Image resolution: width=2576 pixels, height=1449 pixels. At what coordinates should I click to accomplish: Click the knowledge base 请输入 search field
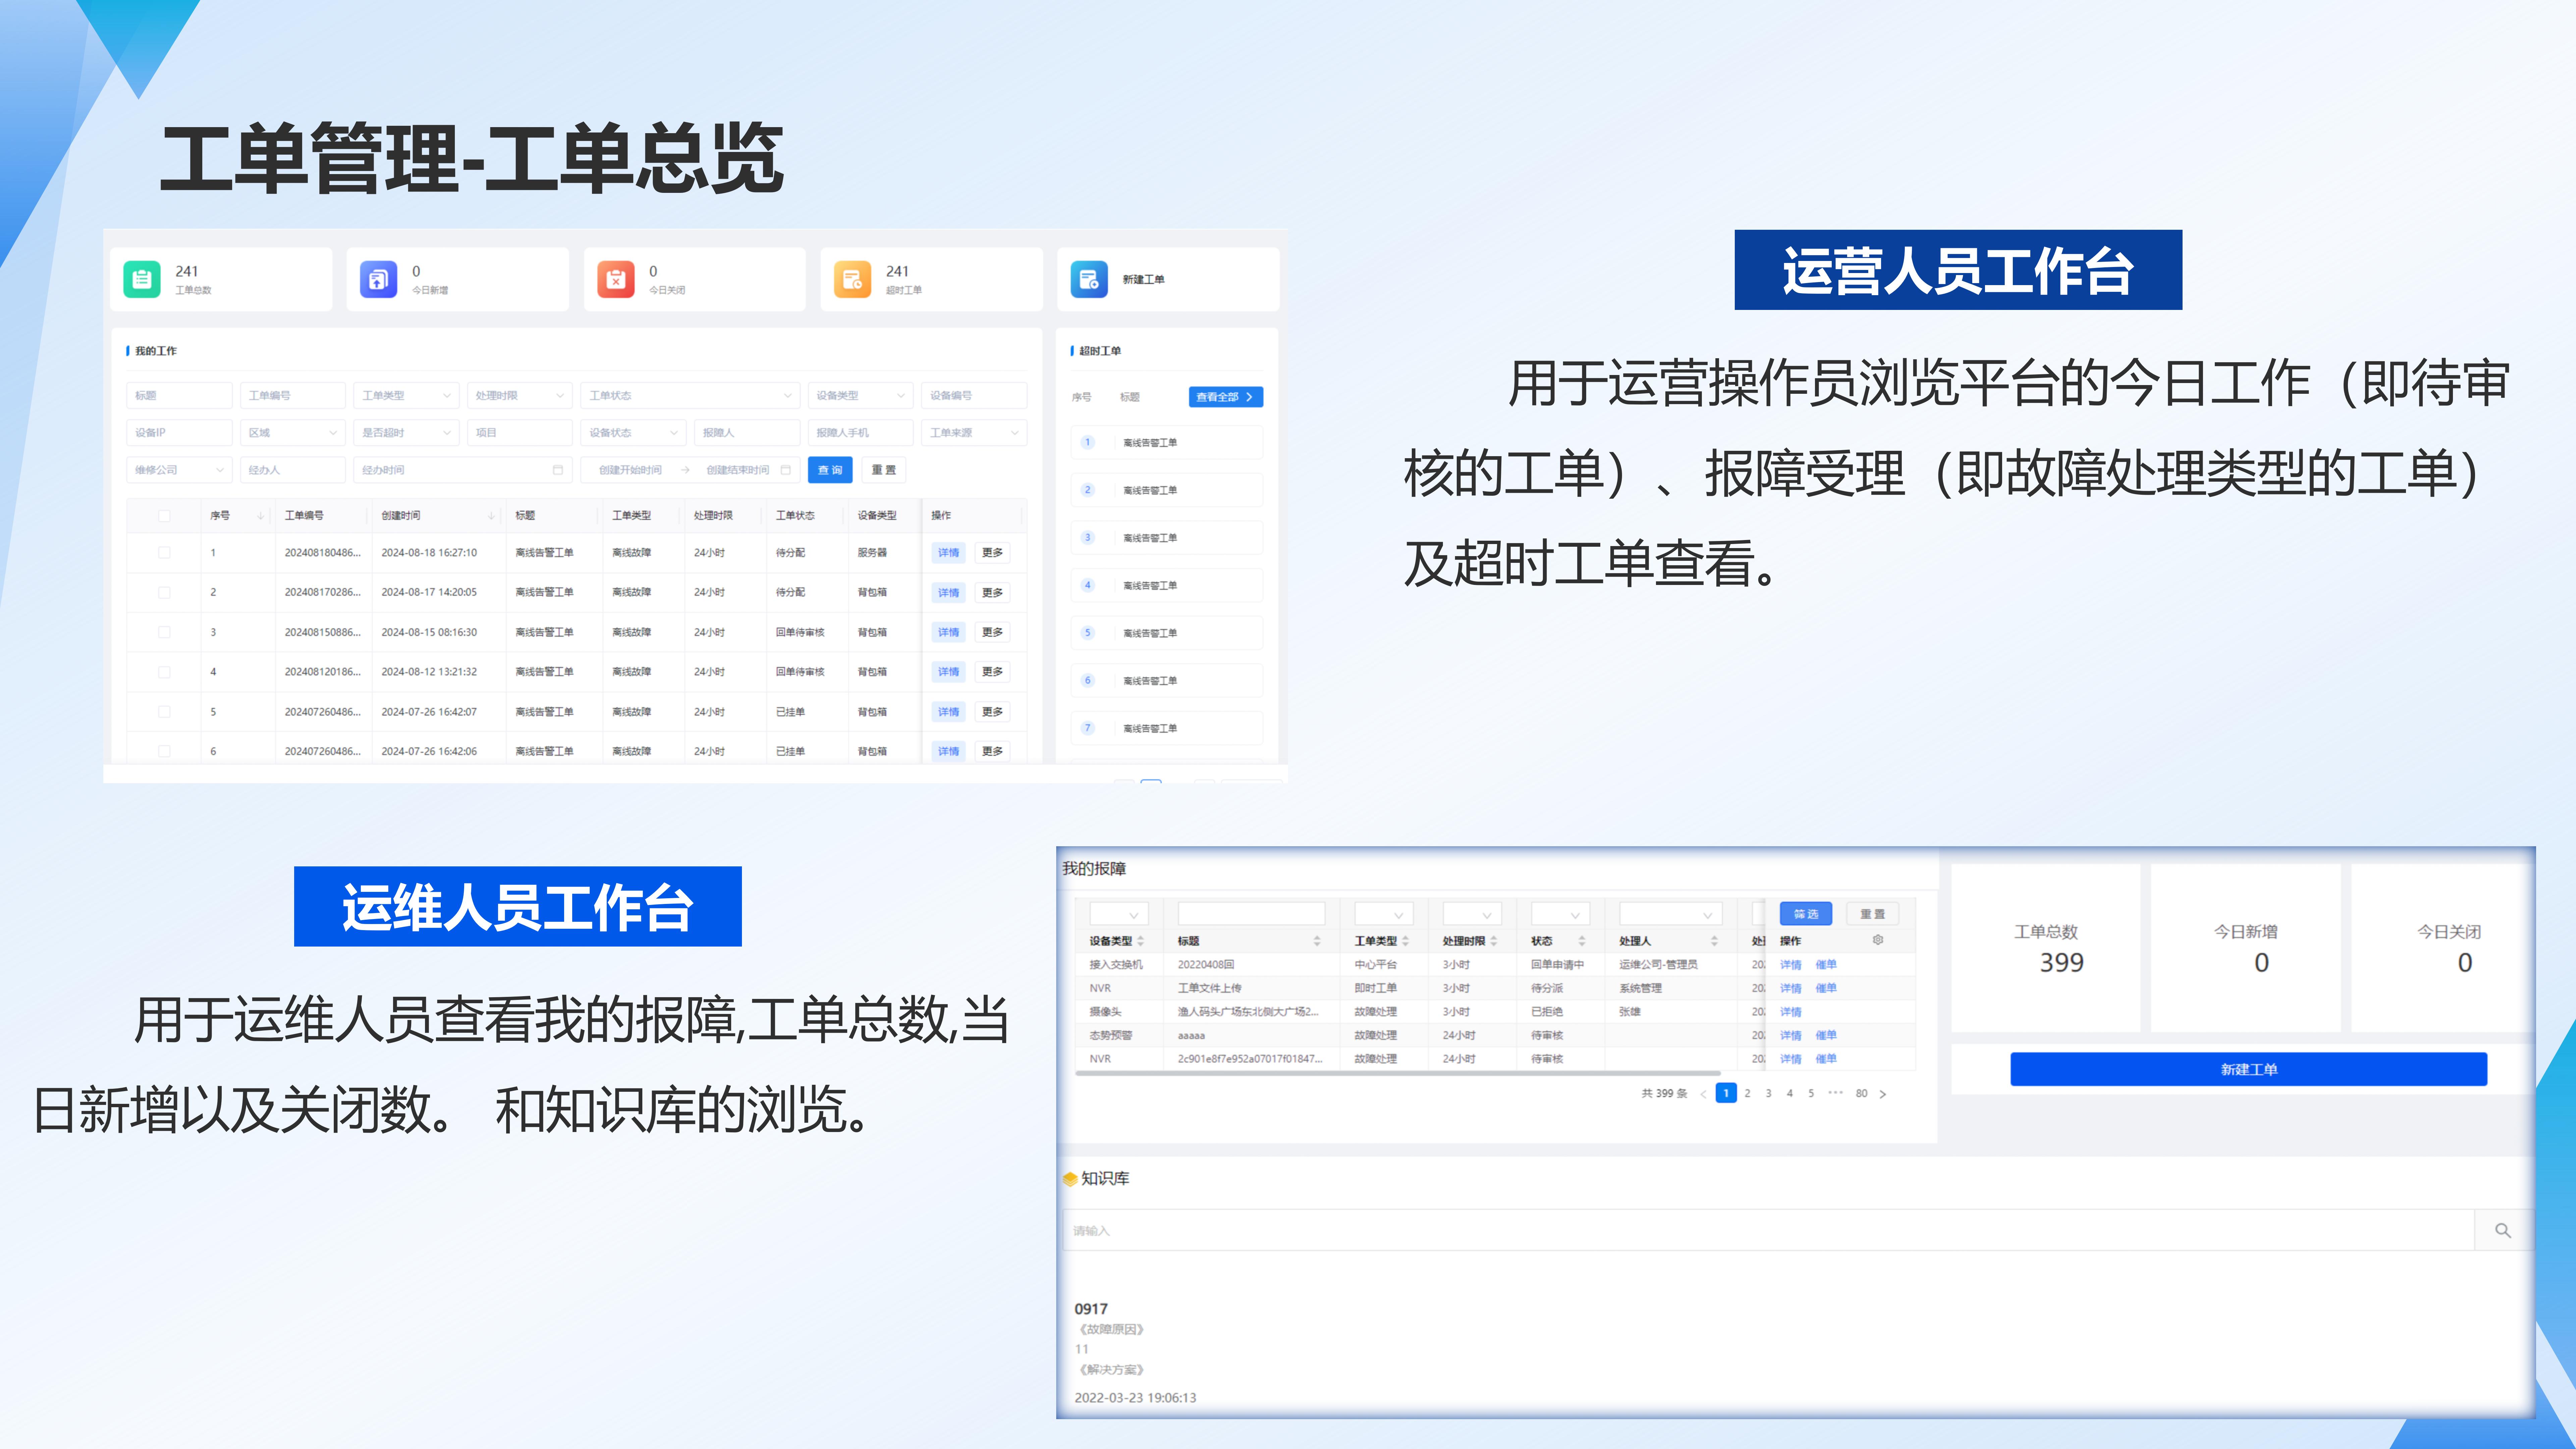click(1768, 1230)
